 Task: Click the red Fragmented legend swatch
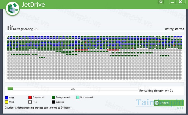pos(30,97)
